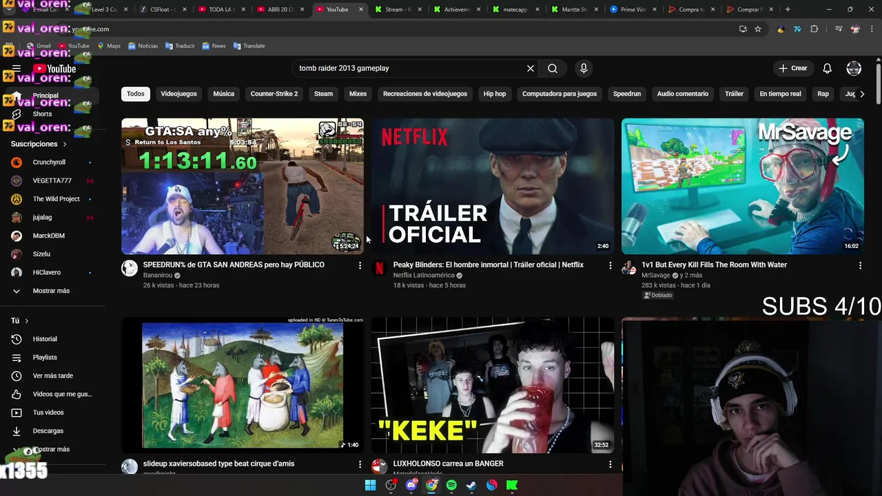882x496 pixels.
Task: Switch to the CSFloat browser tab
Action: click(162, 10)
